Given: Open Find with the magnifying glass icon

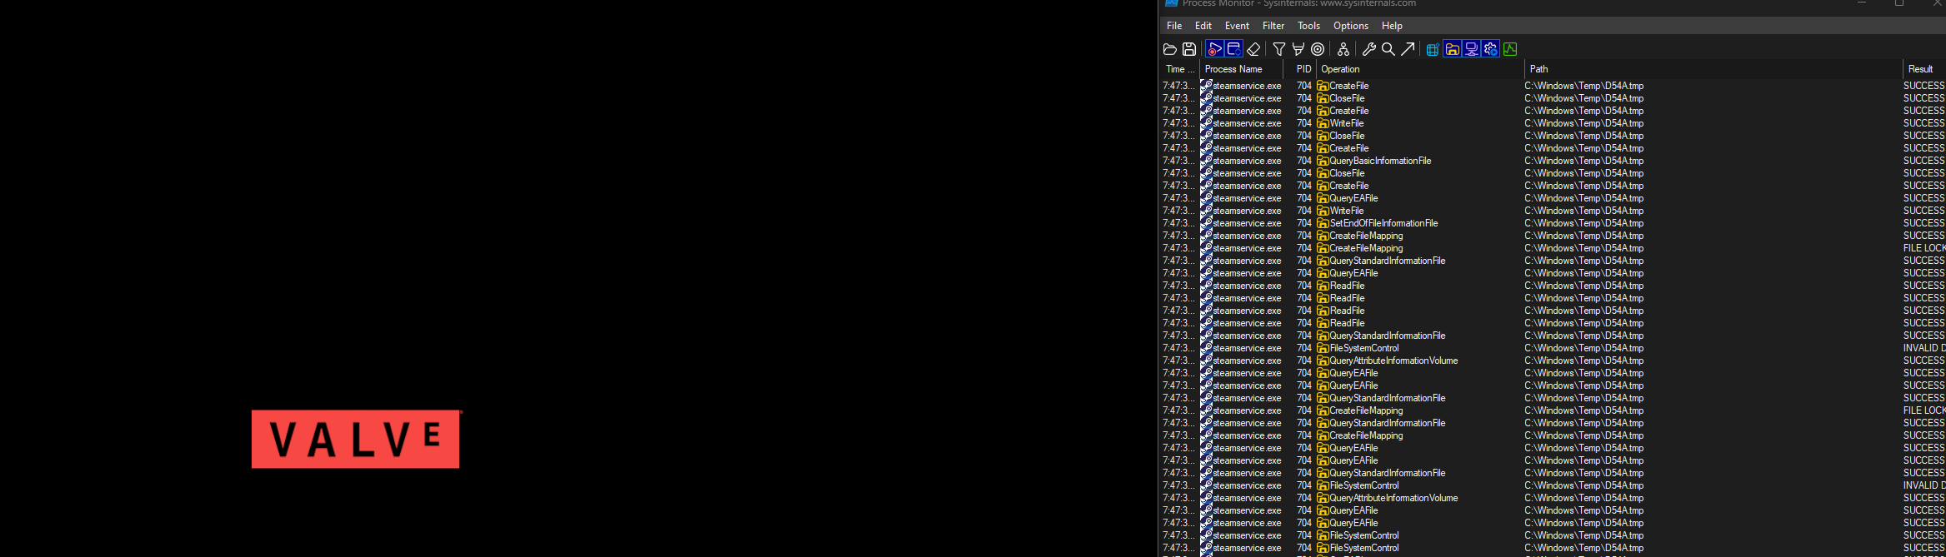Looking at the screenshot, I should tap(1388, 49).
